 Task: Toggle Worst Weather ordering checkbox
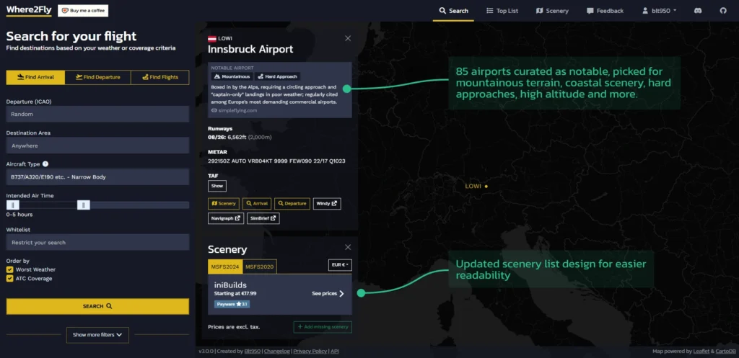10,269
